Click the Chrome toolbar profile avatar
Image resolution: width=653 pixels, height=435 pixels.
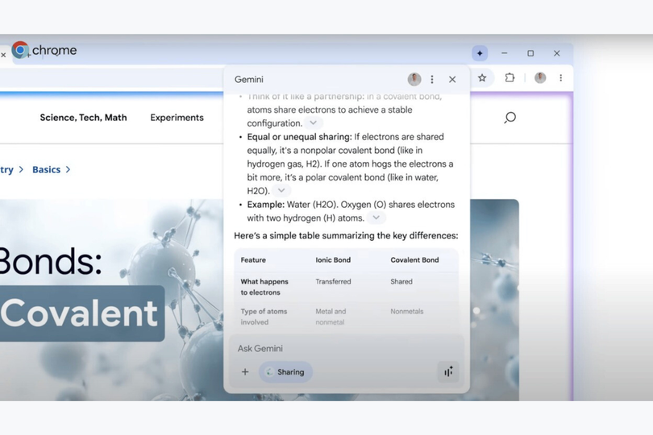point(540,78)
